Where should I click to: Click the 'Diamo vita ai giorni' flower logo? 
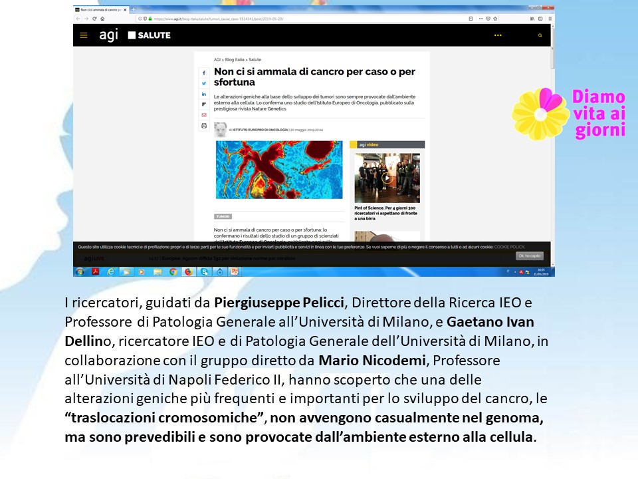[x=540, y=114]
